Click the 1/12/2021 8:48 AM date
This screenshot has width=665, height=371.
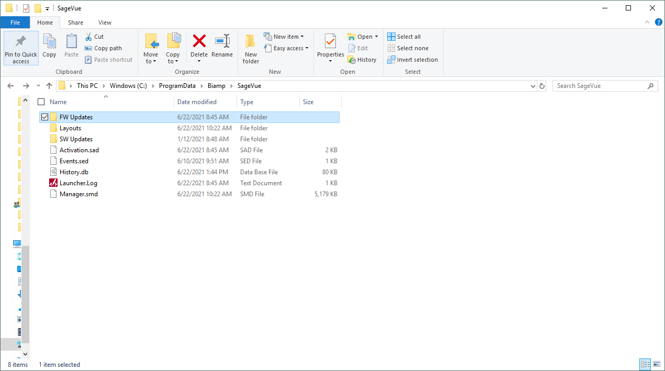pyautogui.click(x=203, y=139)
